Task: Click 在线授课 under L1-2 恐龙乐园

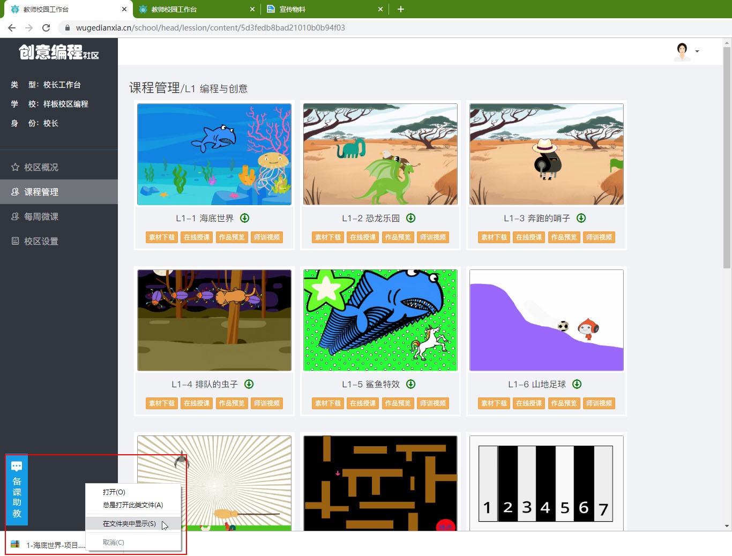Action: click(x=363, y=237)
